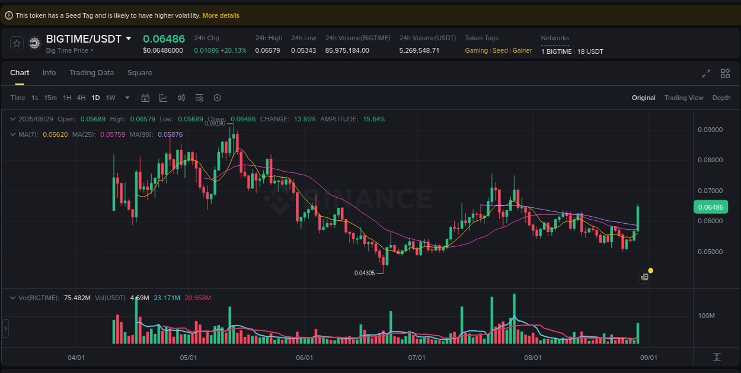This screenshot has height=373, width=741.
Task: Open the indicator settings icon
Action: pyautogui.click(x=199, y=98)
